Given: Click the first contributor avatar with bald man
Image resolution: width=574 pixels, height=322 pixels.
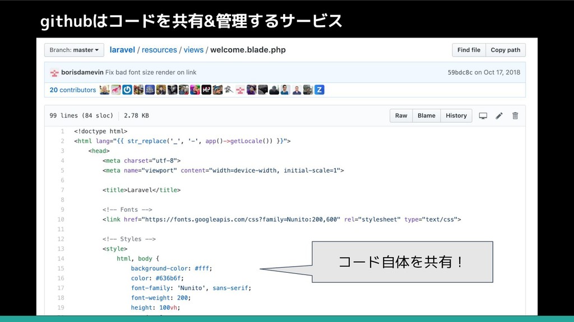Looking at the screenshot, I should pyautogui.click(x=105, y=90).
